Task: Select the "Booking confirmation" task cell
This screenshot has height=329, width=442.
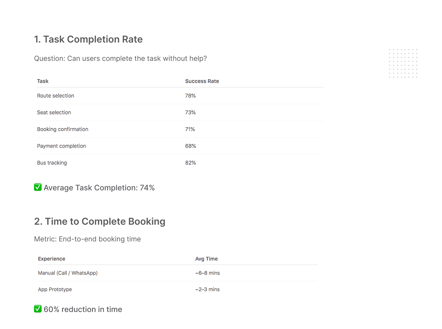Action: click(62, 129)
